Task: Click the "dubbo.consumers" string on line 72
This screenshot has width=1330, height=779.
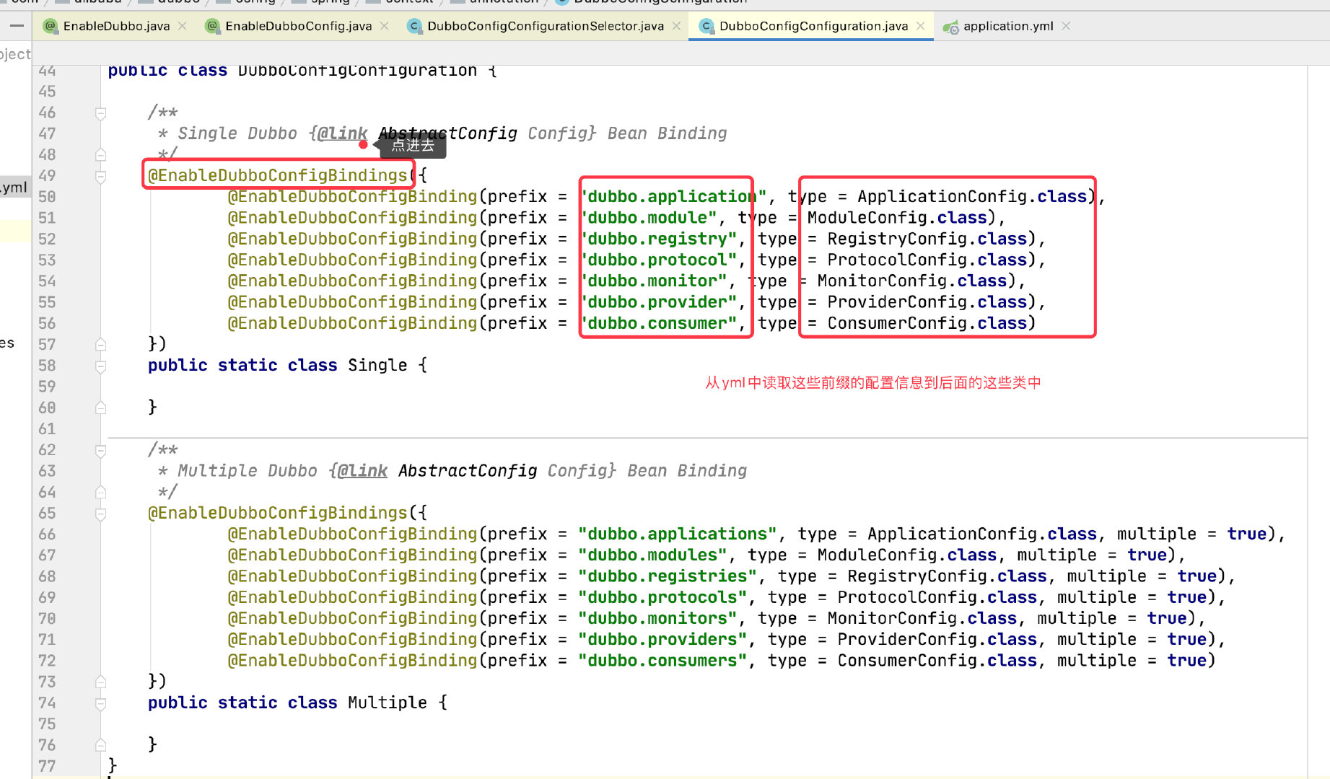Action: (x=662, y=661)
